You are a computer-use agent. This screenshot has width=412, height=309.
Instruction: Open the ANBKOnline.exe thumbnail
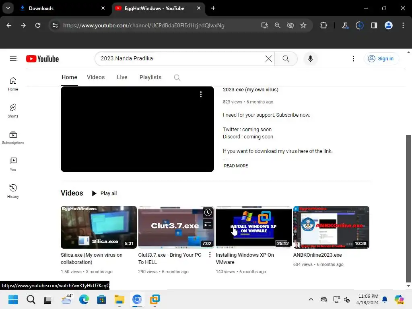pyautogui.click(x=331, y=227)
